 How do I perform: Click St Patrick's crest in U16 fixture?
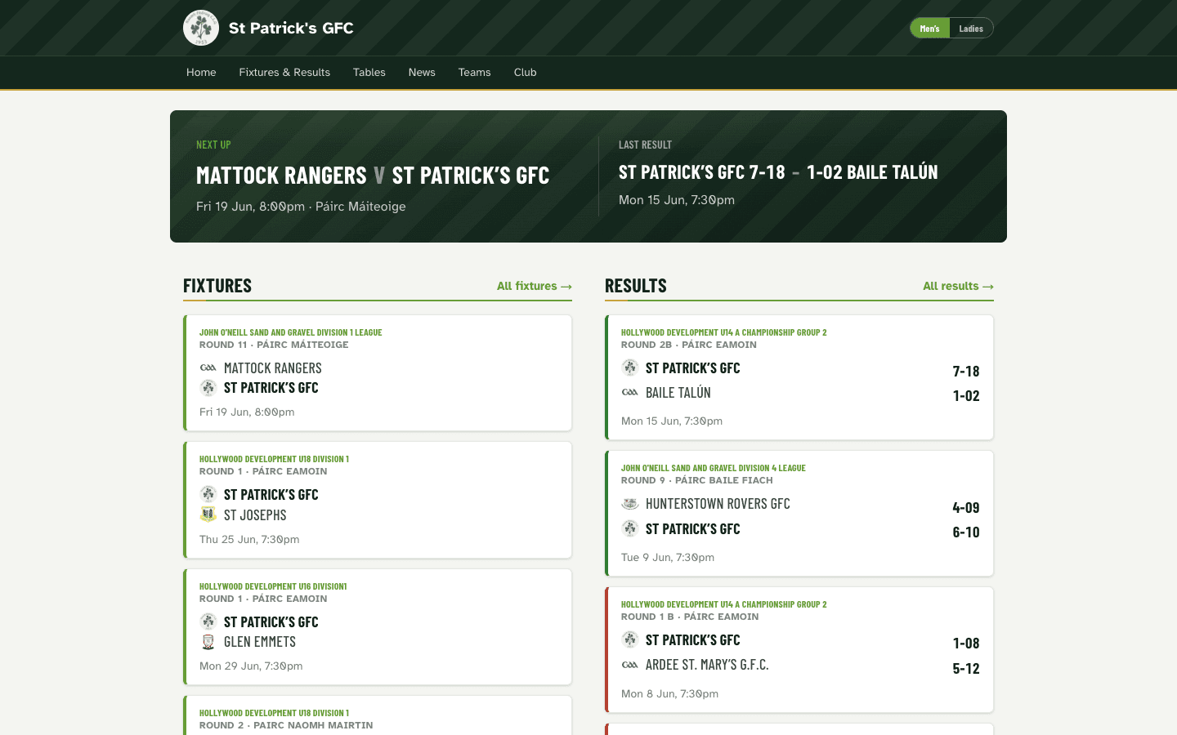pos(208,621)
